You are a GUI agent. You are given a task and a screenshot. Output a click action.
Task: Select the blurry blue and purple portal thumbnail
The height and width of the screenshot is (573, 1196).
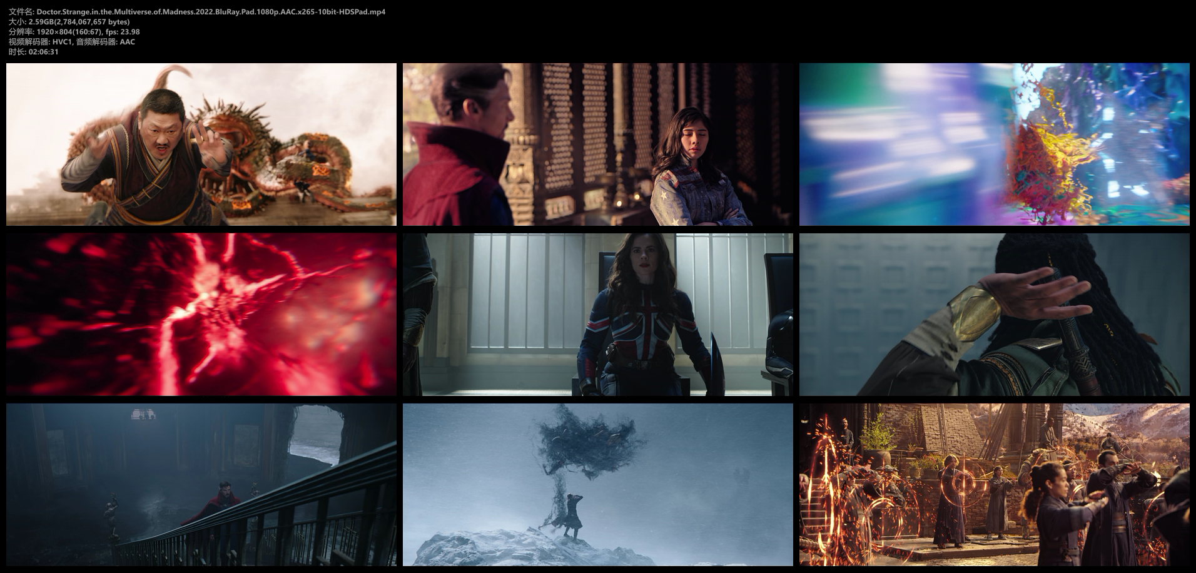point(994,145)
